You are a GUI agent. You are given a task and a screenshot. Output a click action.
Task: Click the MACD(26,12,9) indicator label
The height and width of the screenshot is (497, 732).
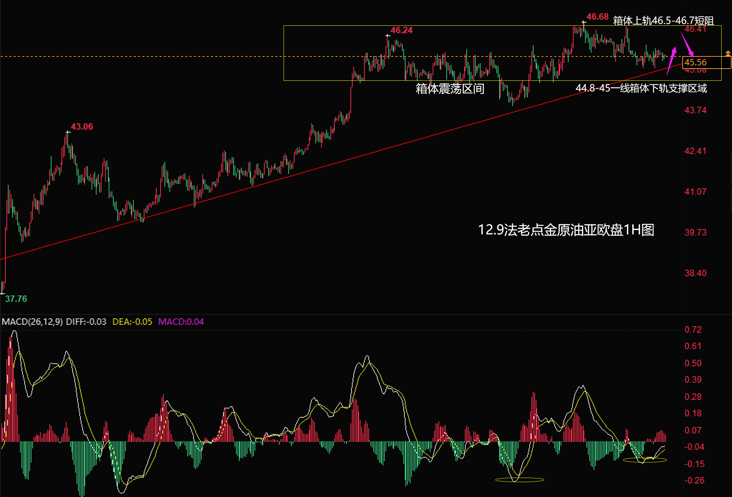(32, 322)
